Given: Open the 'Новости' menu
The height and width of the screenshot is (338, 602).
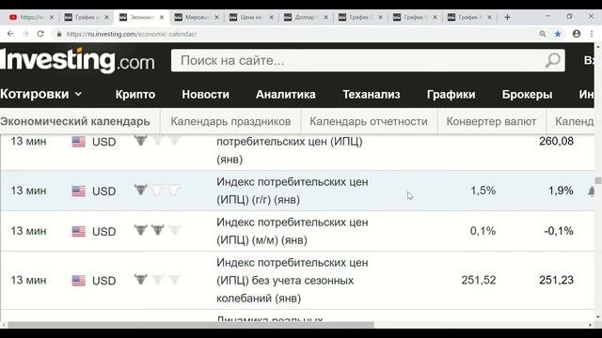Looking at the screenshot, I should pos(205,94).
